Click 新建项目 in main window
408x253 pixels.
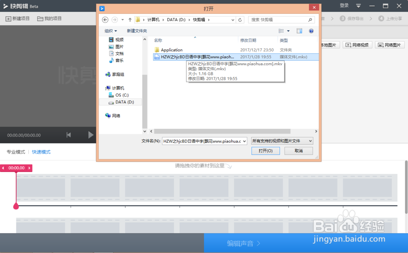click(x=18, y=19)
